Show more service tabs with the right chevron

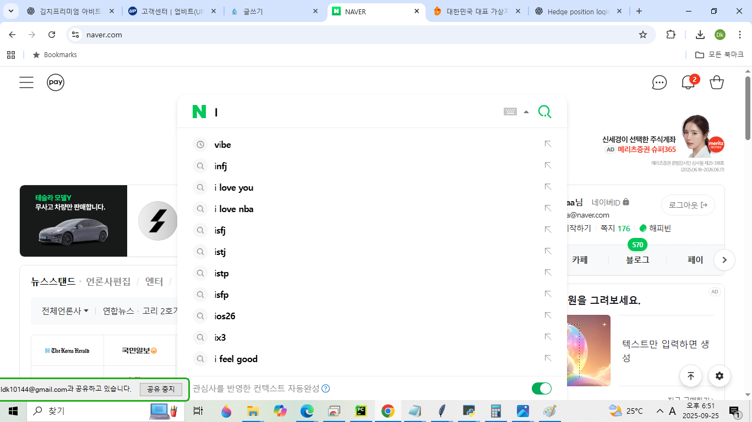(724, 260)
